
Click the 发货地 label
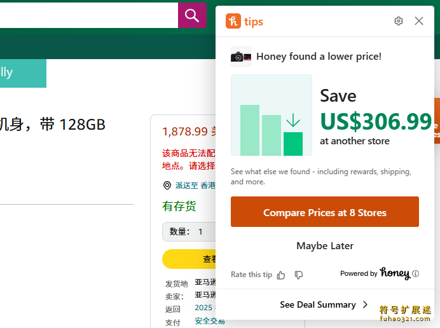(176, 284)
